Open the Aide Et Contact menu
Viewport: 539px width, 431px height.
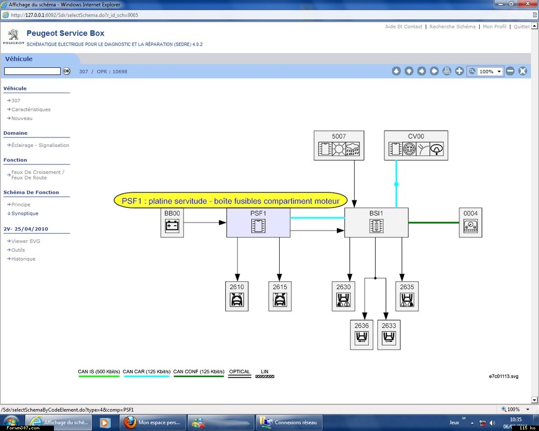[404, 26]
